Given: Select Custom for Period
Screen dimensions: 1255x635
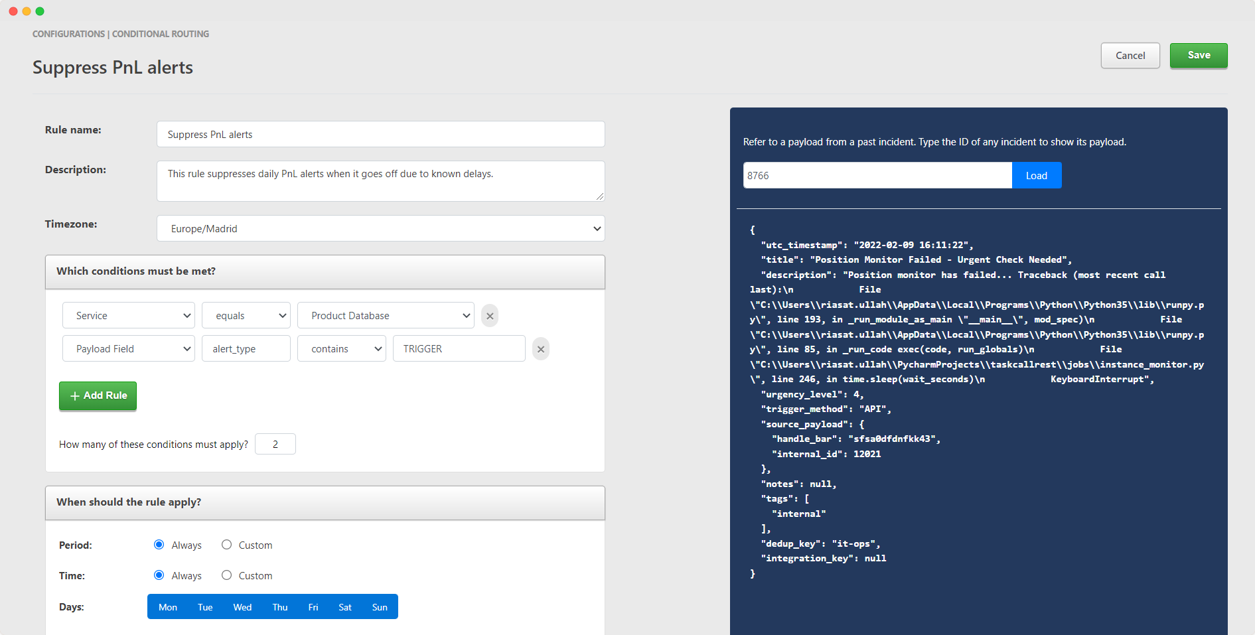Looking at the screenshot, I should 227,545.
